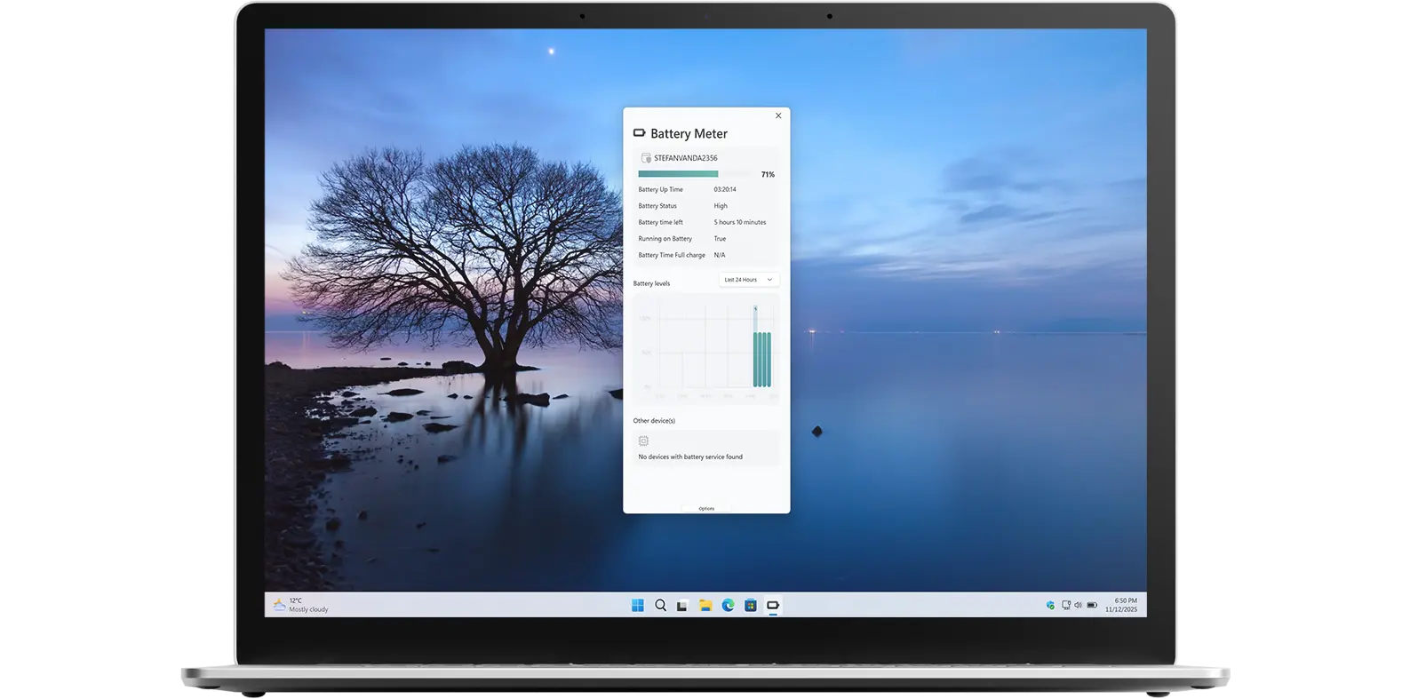Click the tray network display icon
The height and width of the screenshot is (699, 1410).
(x=1065, y=606)
